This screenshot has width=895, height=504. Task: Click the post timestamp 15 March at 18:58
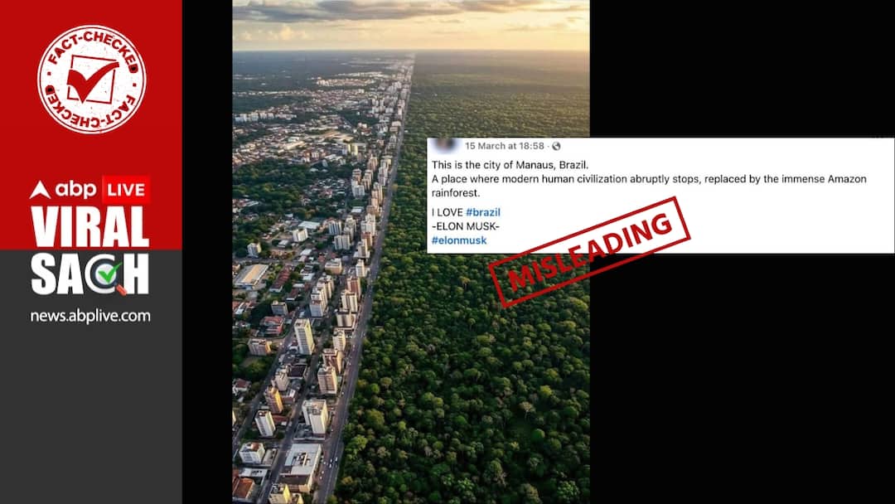(505, 146)
